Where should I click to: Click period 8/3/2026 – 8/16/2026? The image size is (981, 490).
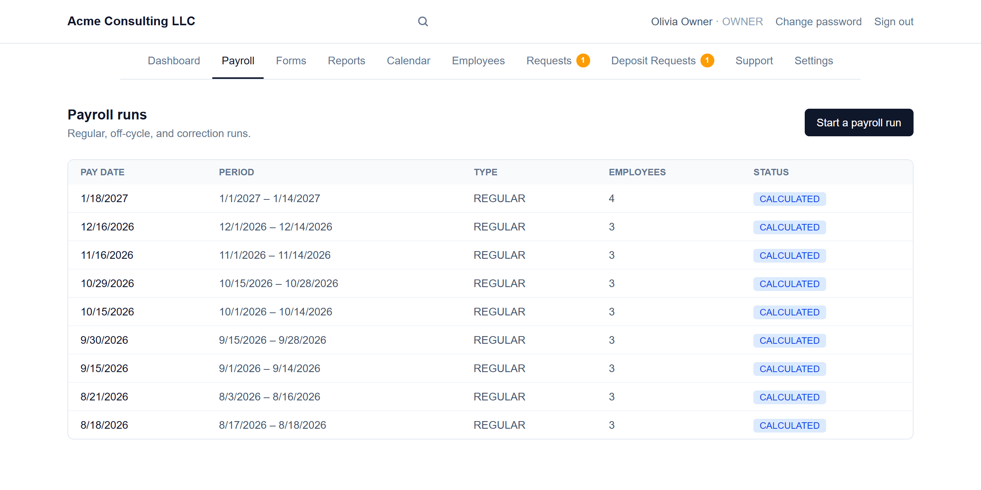click(269, 397)
